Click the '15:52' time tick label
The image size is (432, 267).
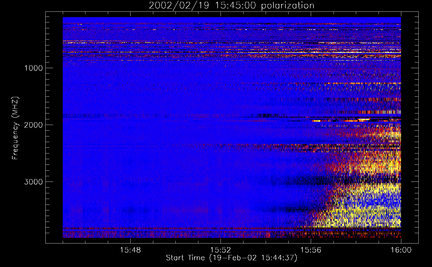coord(221,250)
